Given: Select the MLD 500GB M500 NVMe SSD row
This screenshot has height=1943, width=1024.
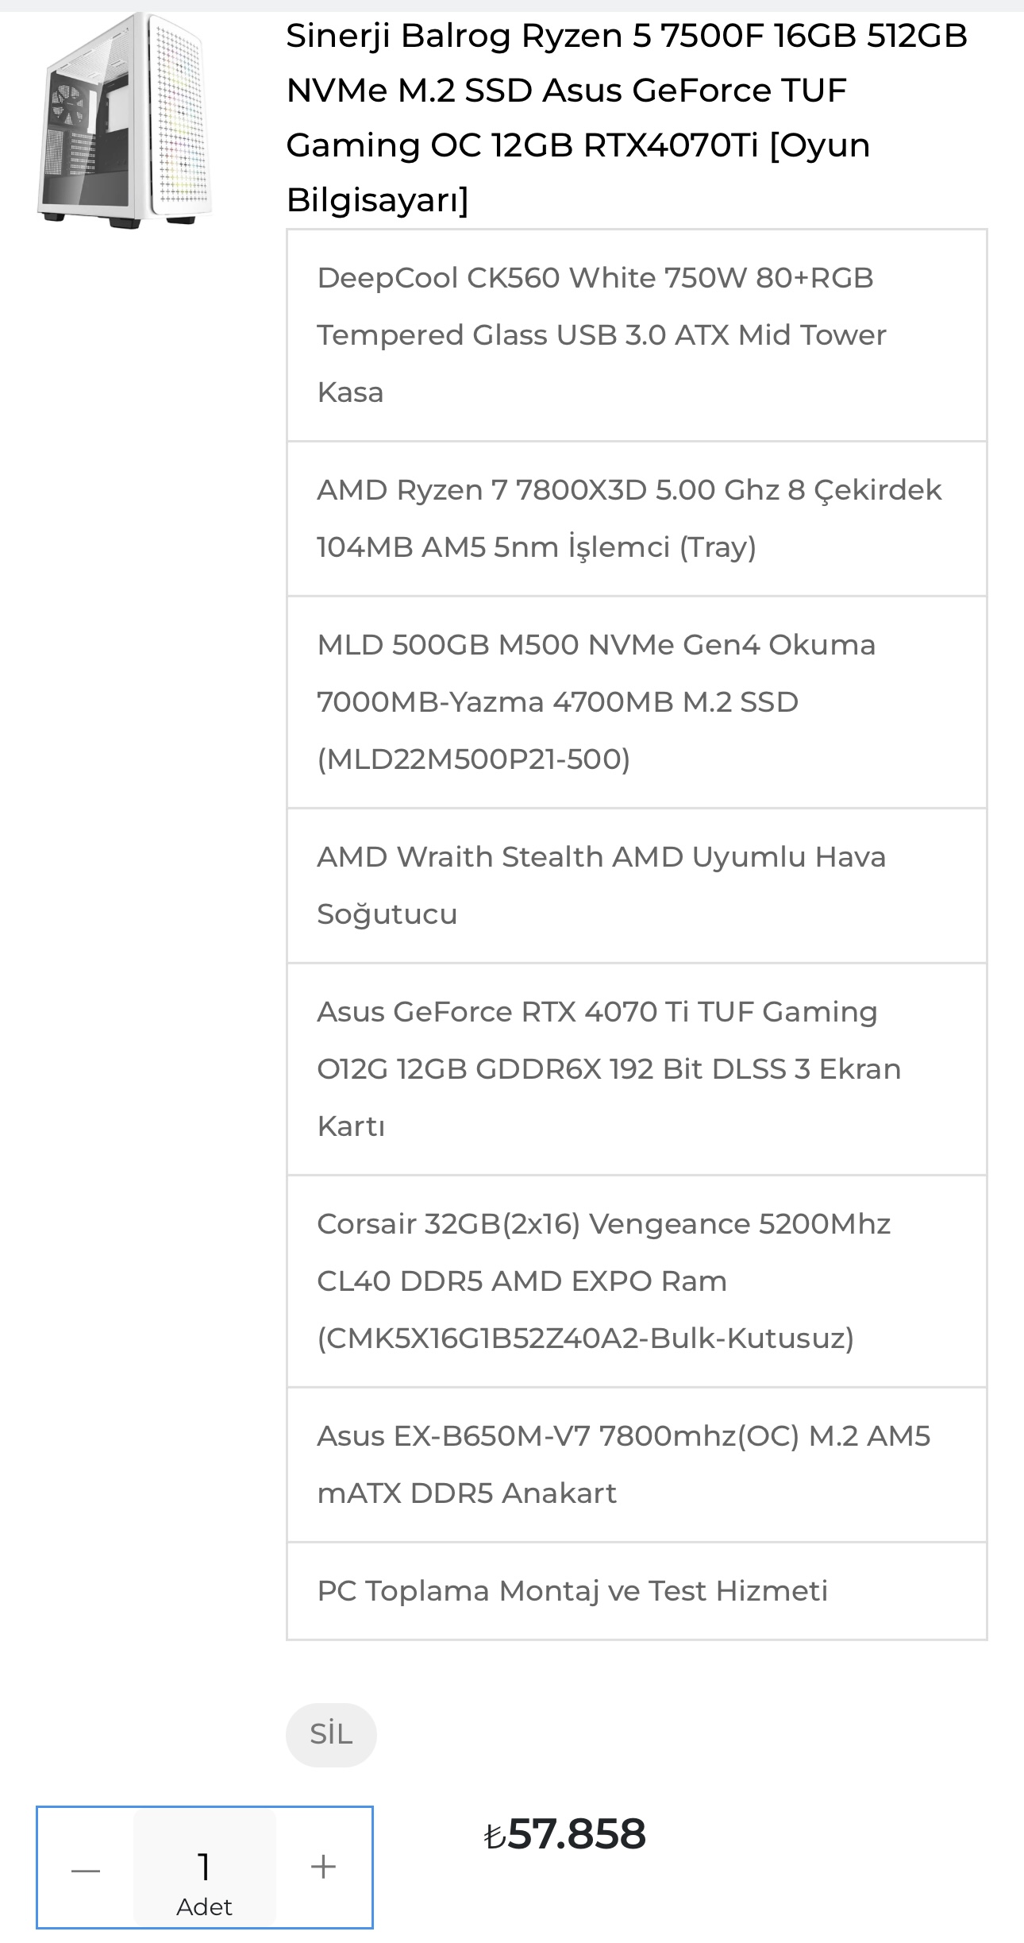Looking at the screenshot, I should (x=637, y=702).
